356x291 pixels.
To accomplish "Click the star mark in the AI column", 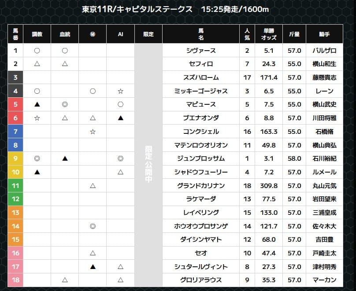I will tap(120, 91).
